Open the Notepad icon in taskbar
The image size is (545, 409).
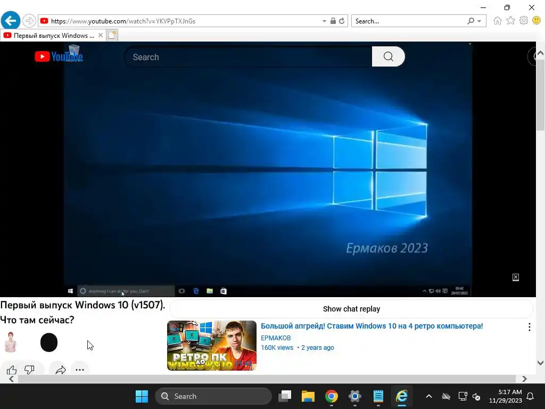[378, 396]
